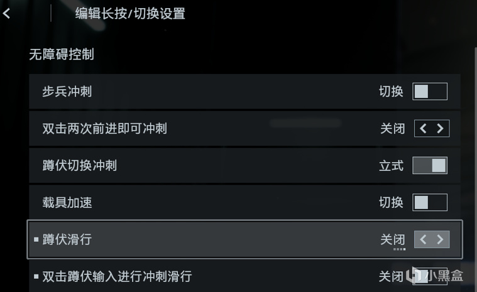Toggle the 步兵冲刺 switch
Viewport: 477px width, 292px height.
click(x=430, y=92)
